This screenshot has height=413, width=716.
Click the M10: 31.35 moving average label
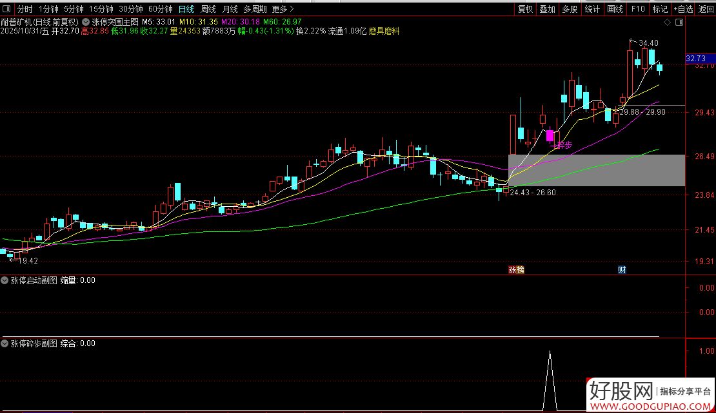[198, 22]
